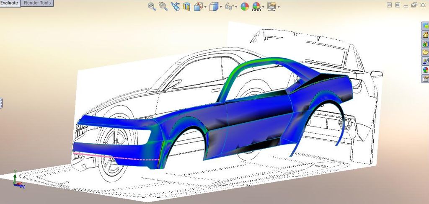Viewport: 429px width, 204px height.
Task: Expand the Hide/Show Items dropdown arrow
Action: tap(236, 7)
